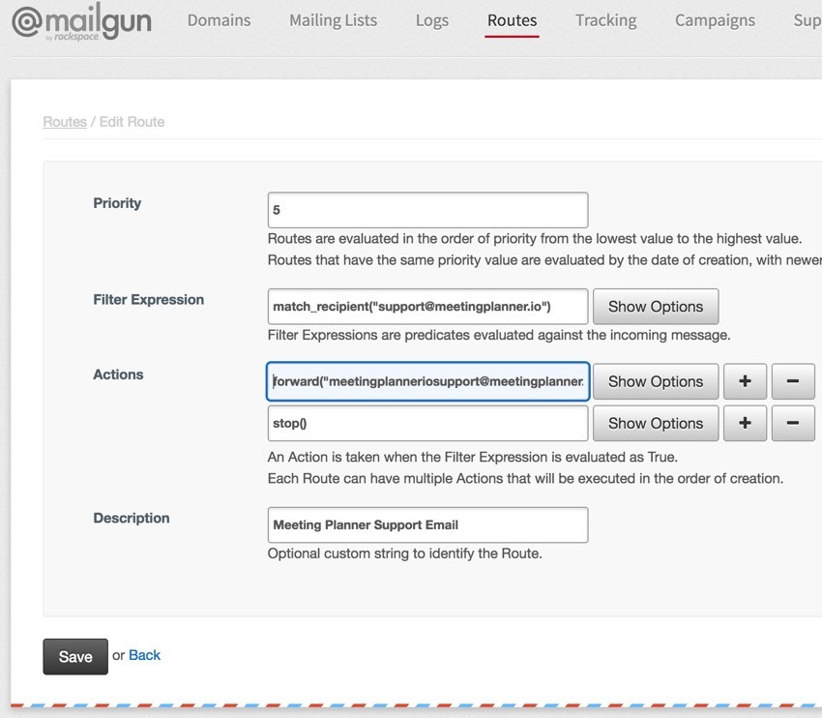Show Options for Filter Expression
Viewport: 822px width, 718px height.
(656, 307)
